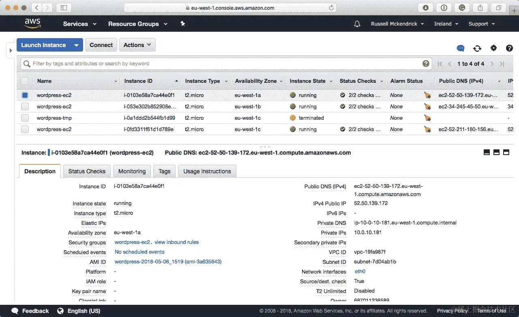Create alarm for instance i-0103e58a7ca44e0f1
519x317 pixels.
427,95
